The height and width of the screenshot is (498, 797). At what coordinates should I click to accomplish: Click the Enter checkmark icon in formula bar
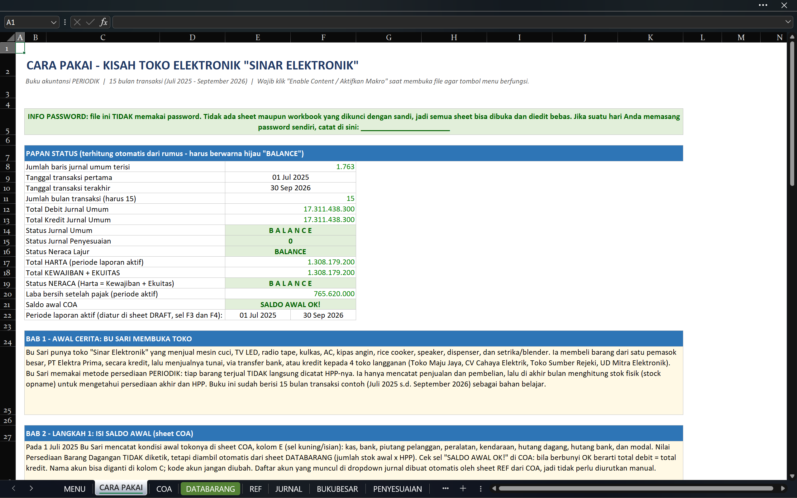coord(90,22)
